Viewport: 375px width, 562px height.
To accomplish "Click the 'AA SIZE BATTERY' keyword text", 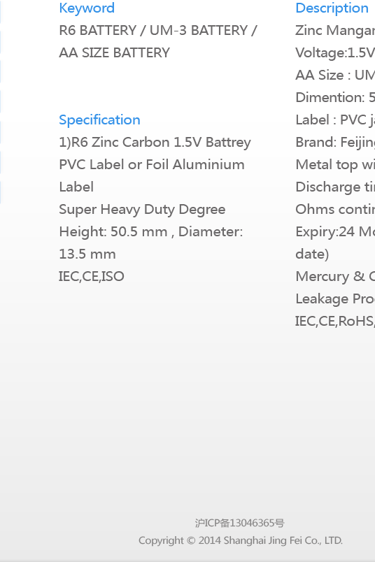I will click(x=115, y=52).
